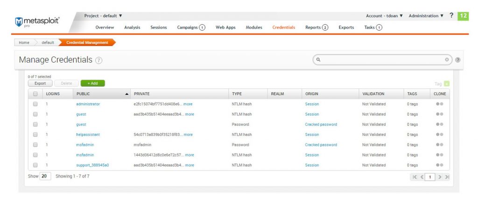Jump to last page arrow
This screenshot has width=478, height=207.
click(447, 177)
